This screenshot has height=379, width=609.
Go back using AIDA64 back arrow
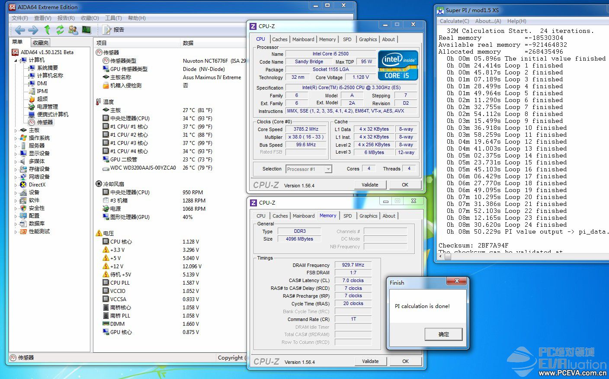[19, 30]
